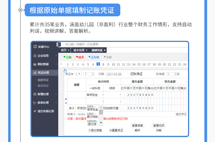Click the 账簿处理 sidebar icon
Viewport: 215px width, 142px height.
pyautogui.click(x=35, y=94)
